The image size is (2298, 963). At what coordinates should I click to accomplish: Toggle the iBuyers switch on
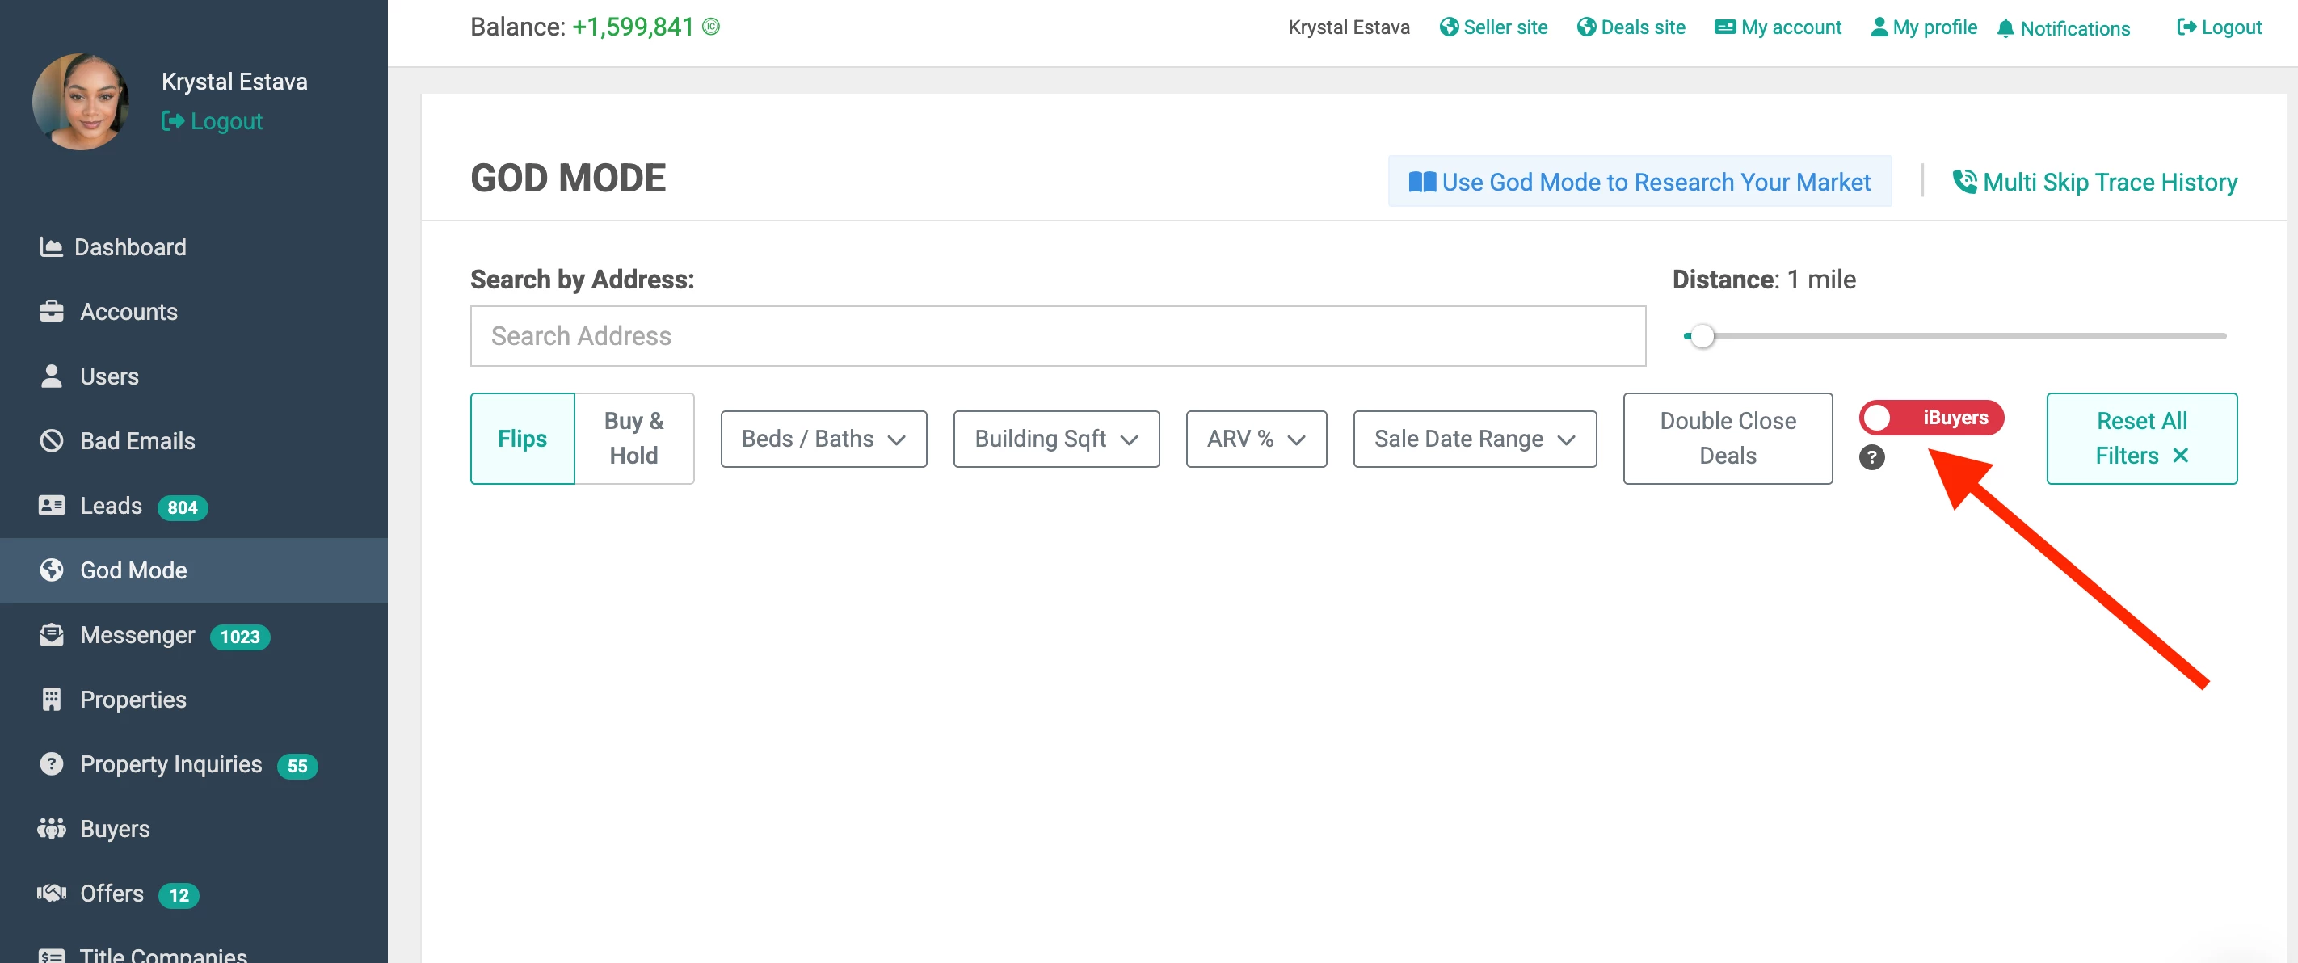[1930, 418]
